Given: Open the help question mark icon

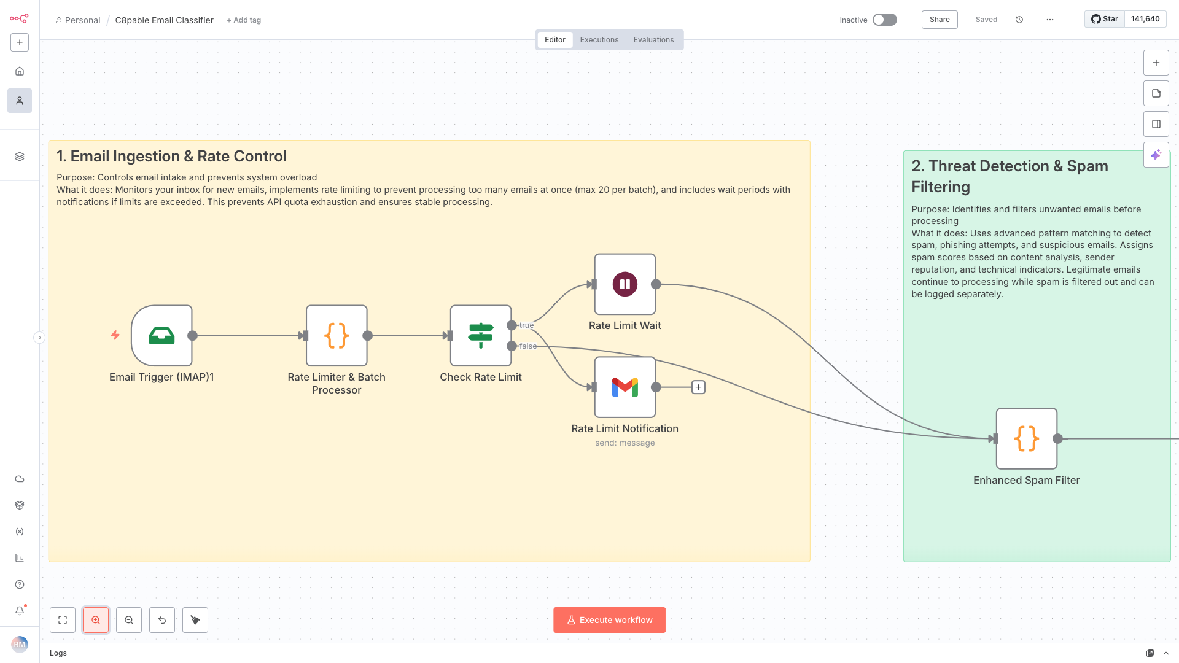Looking at the screenshot, I should [x=20, y=584].
